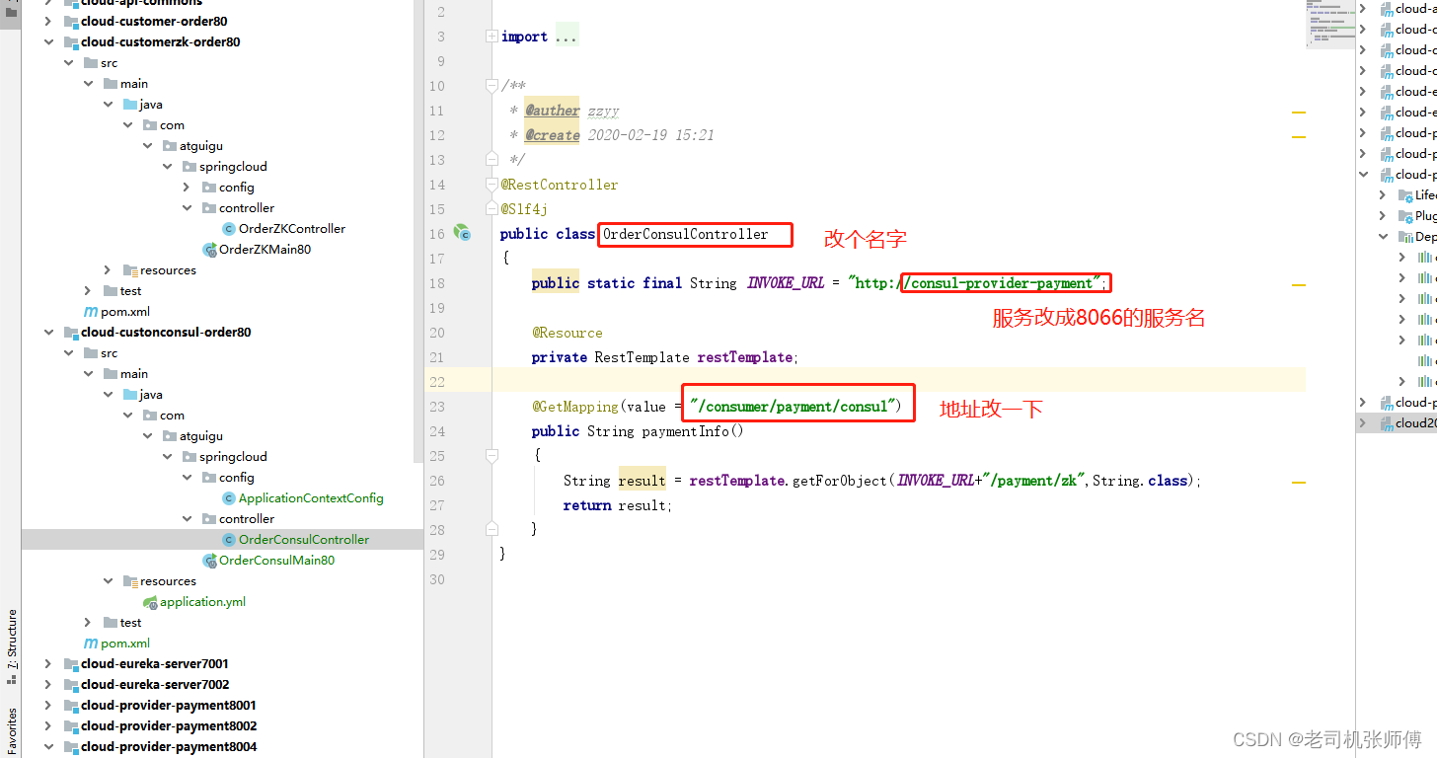Click the cloud-provider-payment8004 module folder icon
The height and width of the screenshot is (758, 1437).
pos(71,747)
